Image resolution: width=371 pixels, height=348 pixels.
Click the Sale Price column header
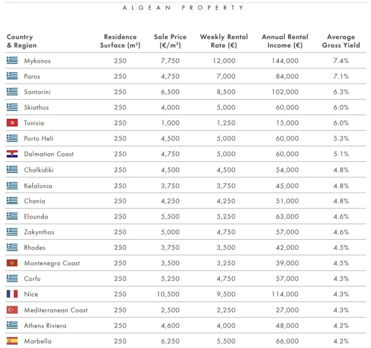coord(170,41)
